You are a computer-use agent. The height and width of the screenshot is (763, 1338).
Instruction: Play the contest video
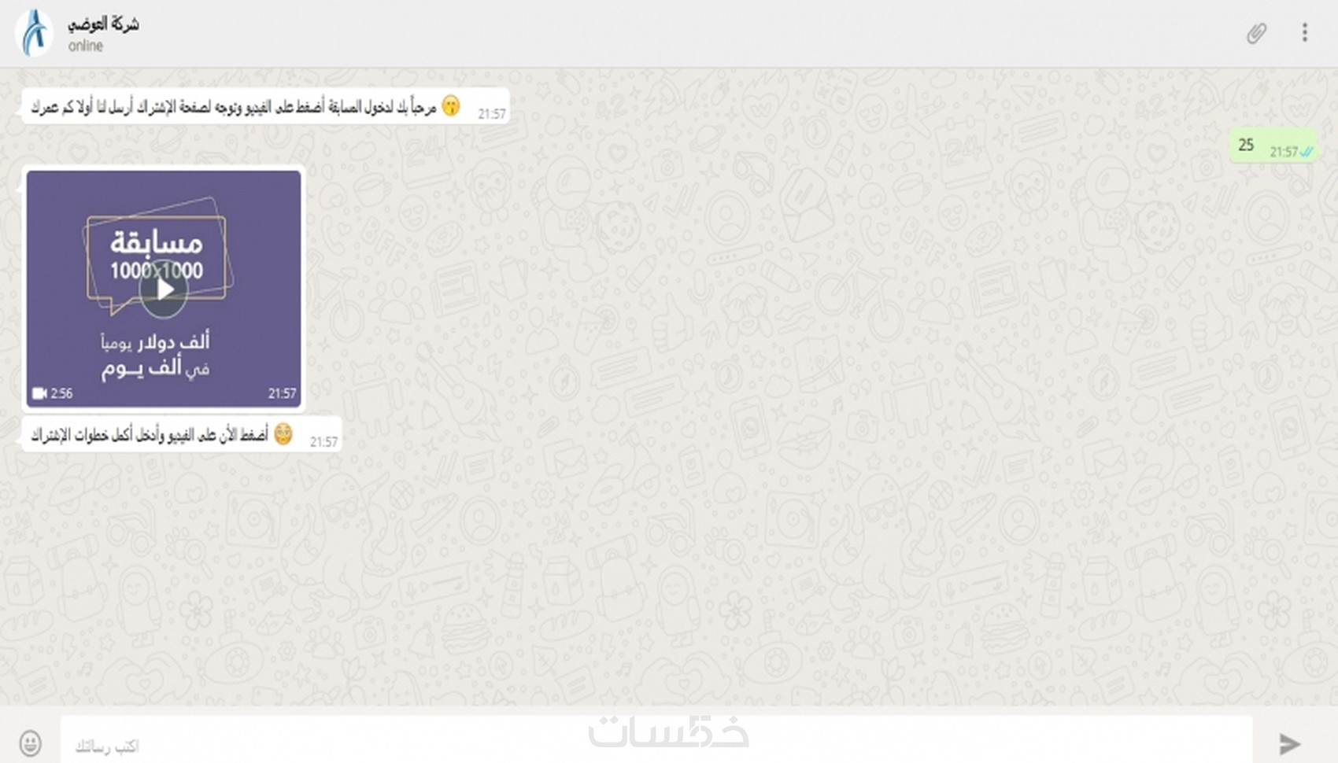coord(164,289)
